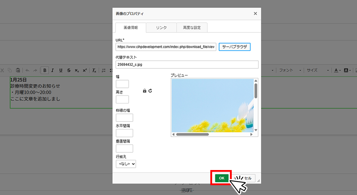Open the text color picker button
This screenshot has width=357, height=195.
click(x=337, y=70)
